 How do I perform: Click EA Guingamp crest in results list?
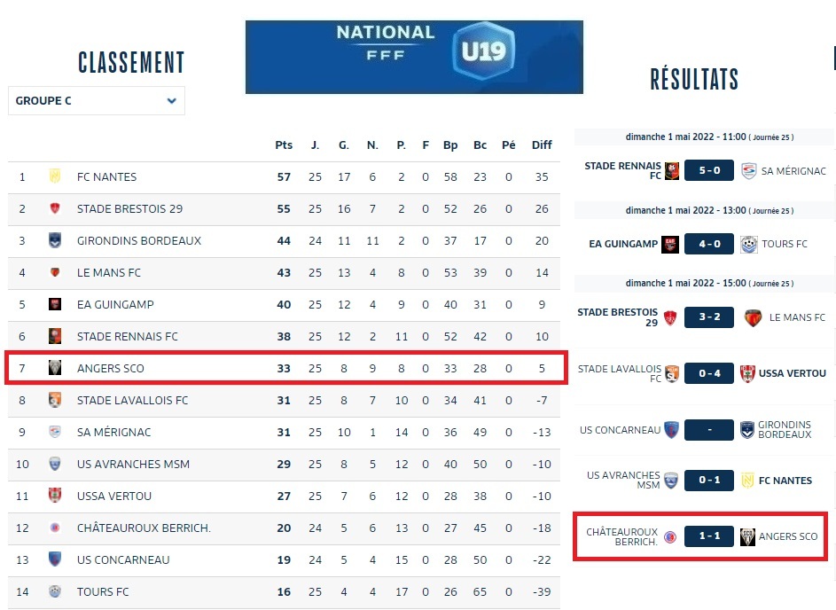(x=671, y=244)
